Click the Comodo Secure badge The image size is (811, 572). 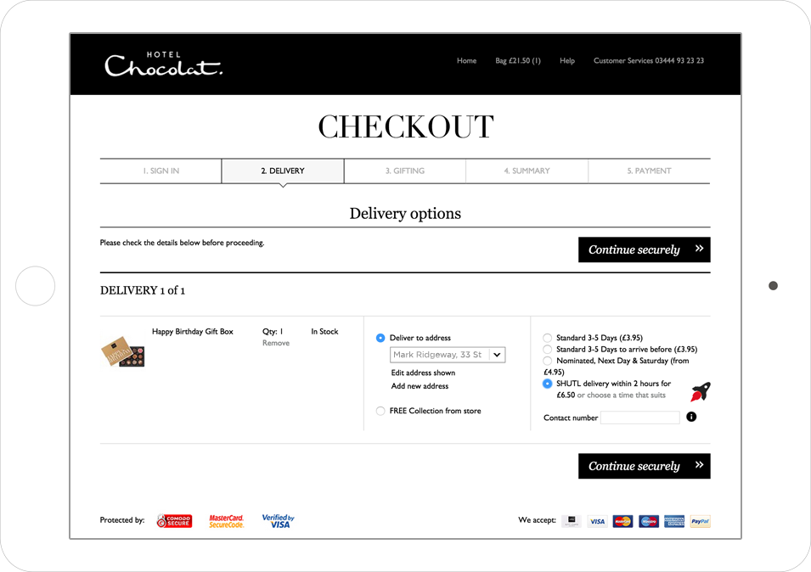click(x=173, y=520)
